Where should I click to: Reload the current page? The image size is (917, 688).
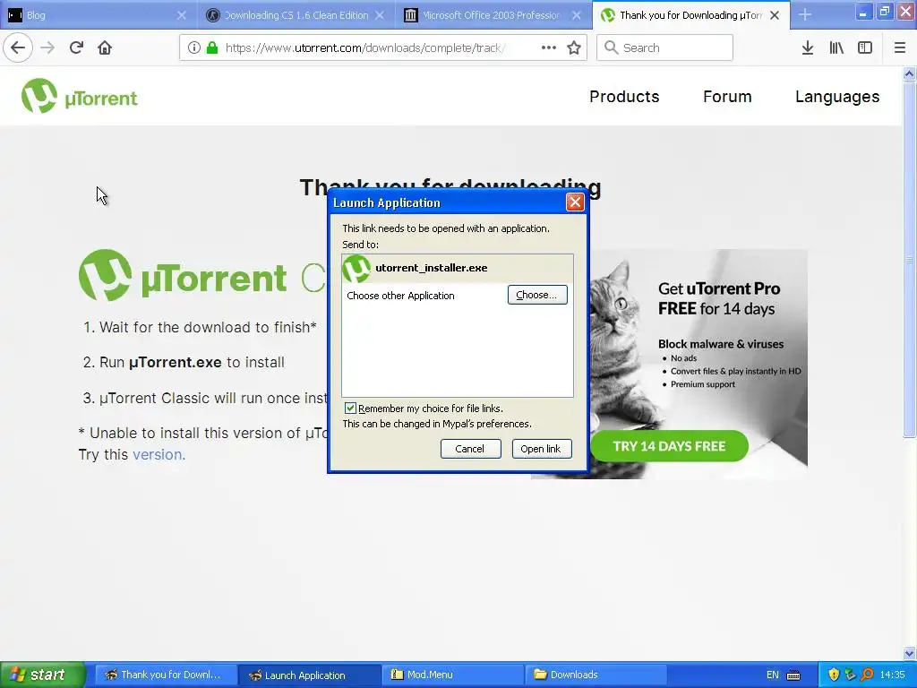pos(76,47)
